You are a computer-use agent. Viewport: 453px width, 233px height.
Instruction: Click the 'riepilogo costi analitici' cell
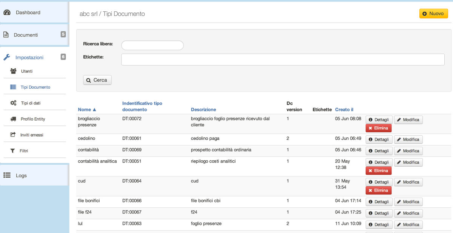point(213,161)
